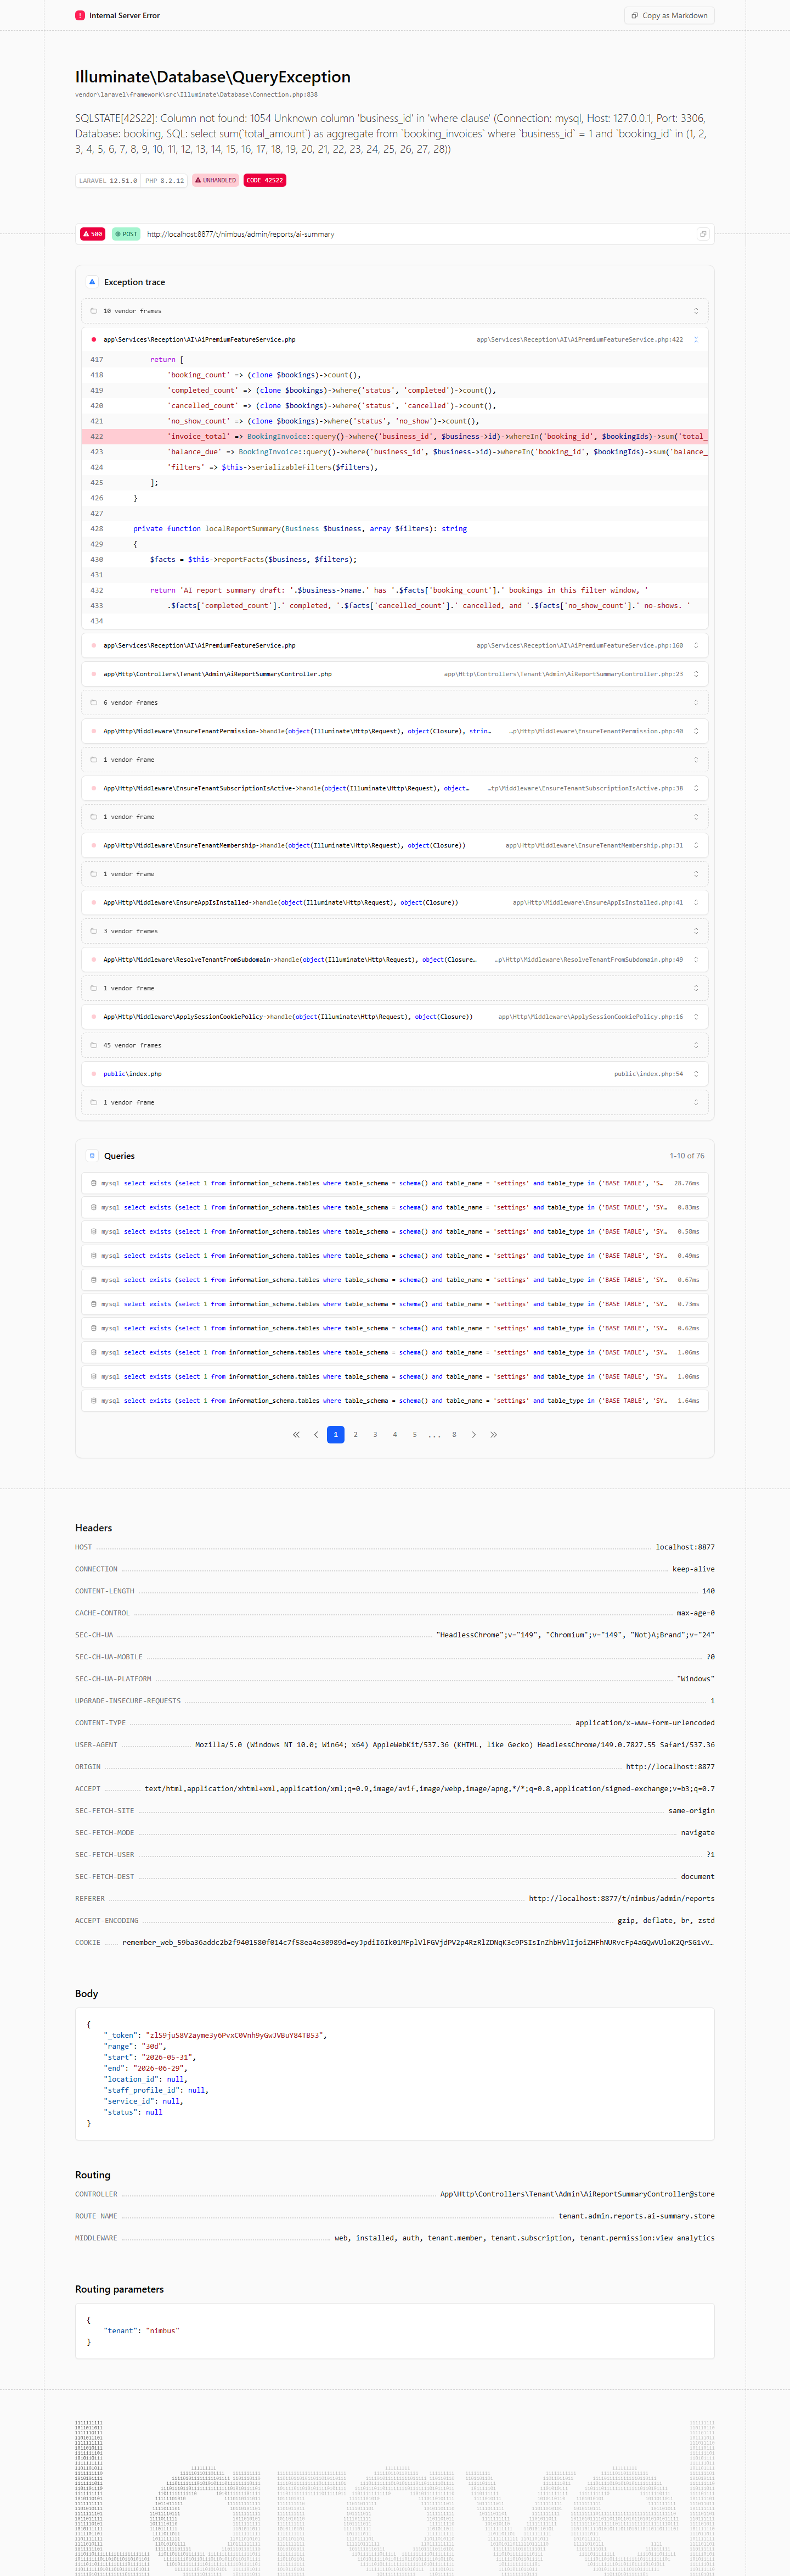Click folder icon of 3 vendor frames row
The width and height of the screenshot is (790, 2576).
94,931
